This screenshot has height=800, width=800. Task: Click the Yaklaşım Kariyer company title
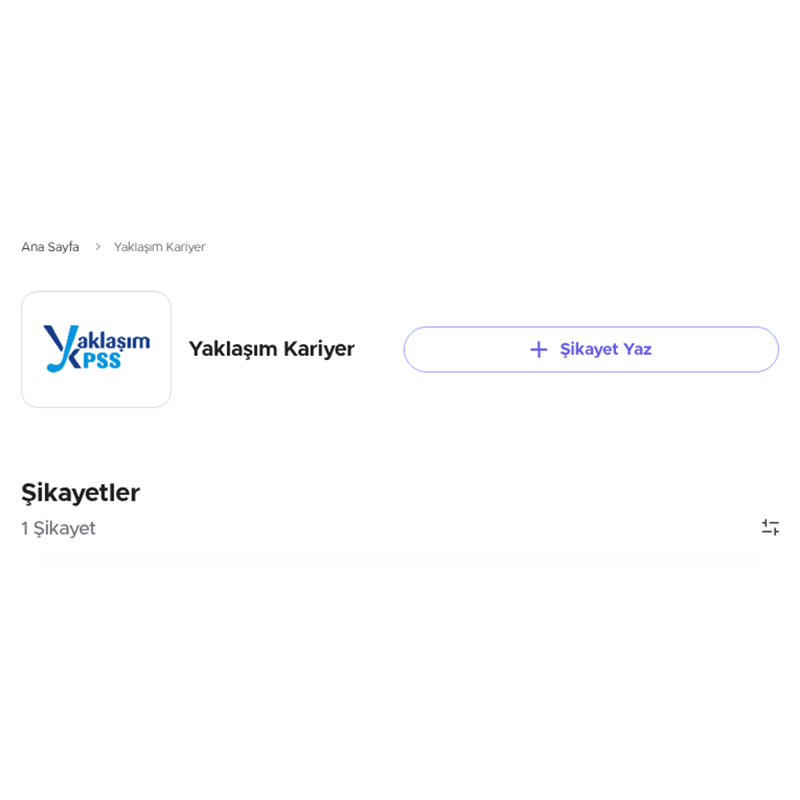coord(271,349)
